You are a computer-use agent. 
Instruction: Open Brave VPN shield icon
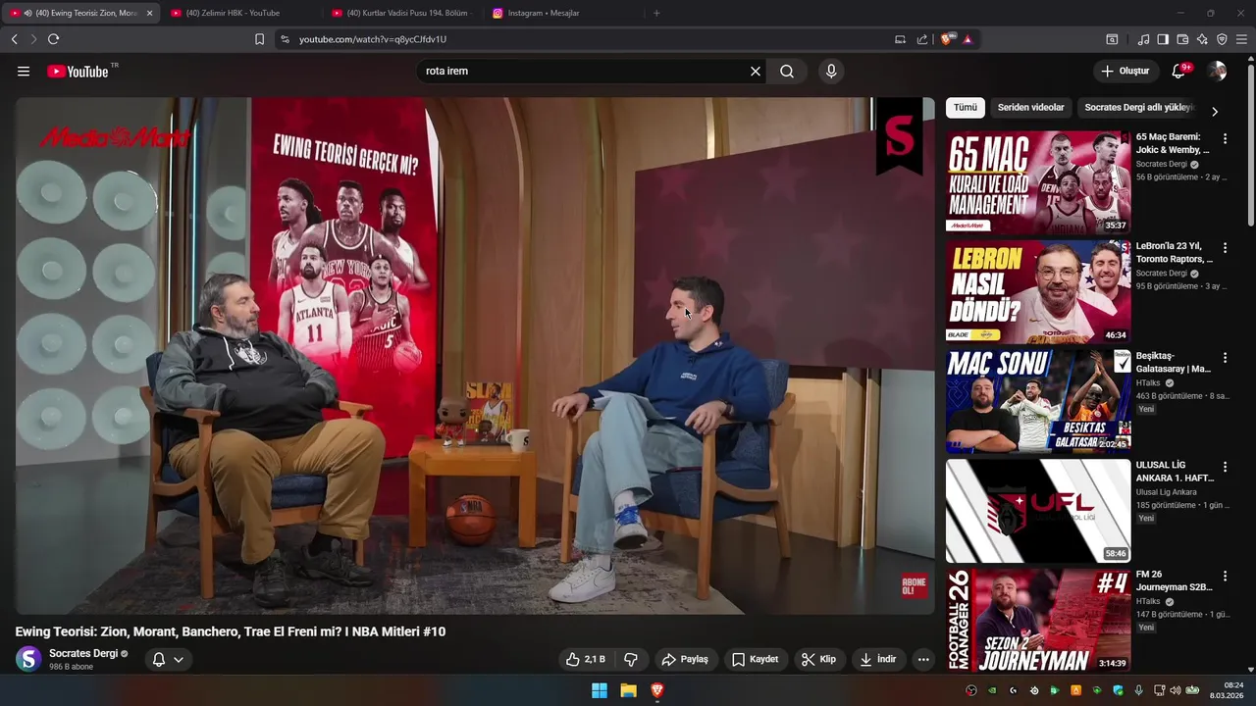(x=1222, y=39)
